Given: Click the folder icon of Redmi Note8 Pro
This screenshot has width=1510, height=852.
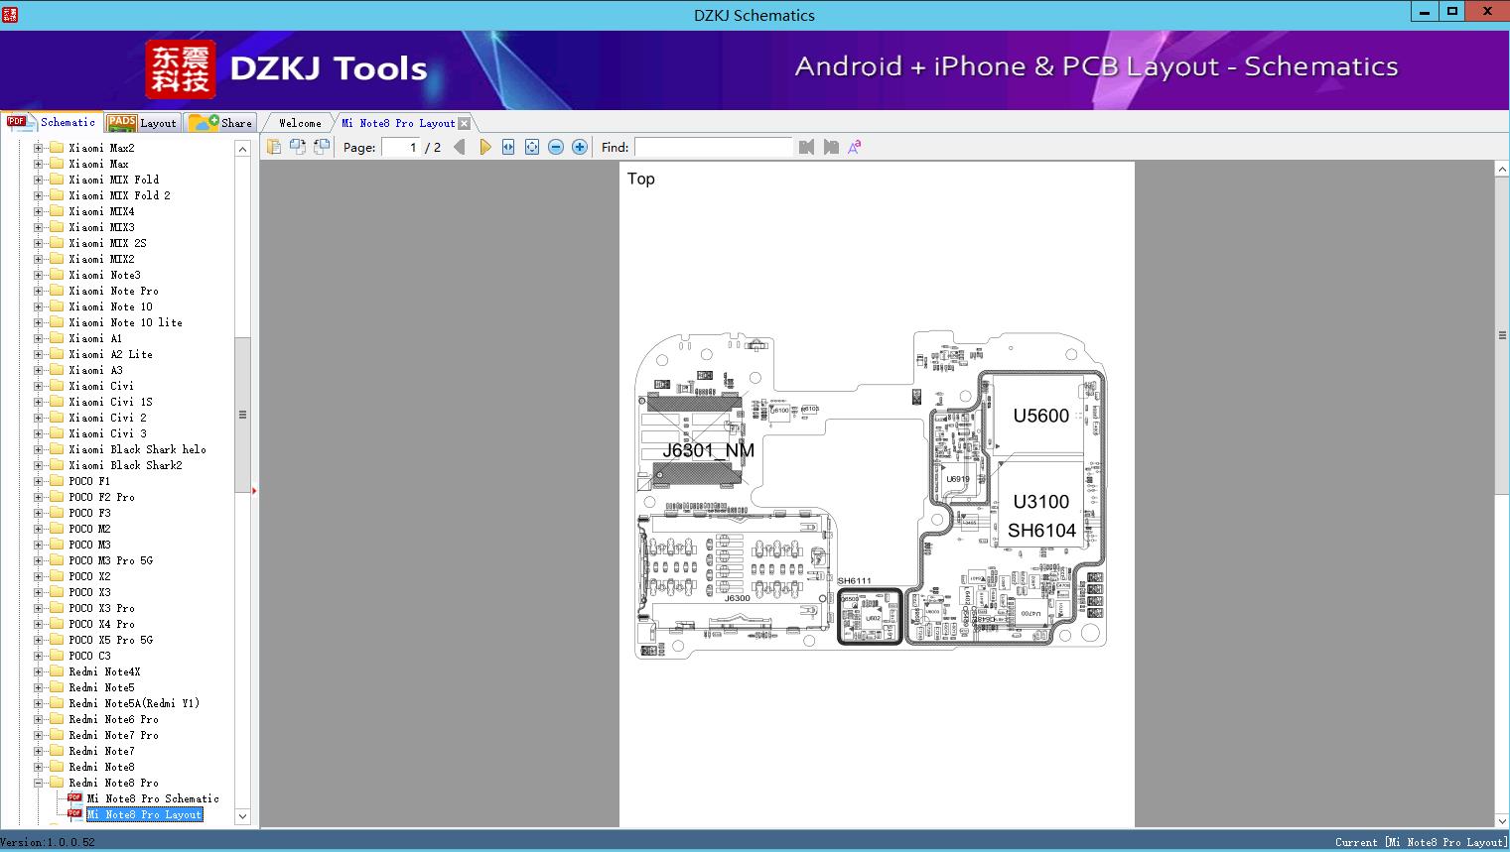Looking at the screenshot, I should pyautogui.click(x=57, y=783).
